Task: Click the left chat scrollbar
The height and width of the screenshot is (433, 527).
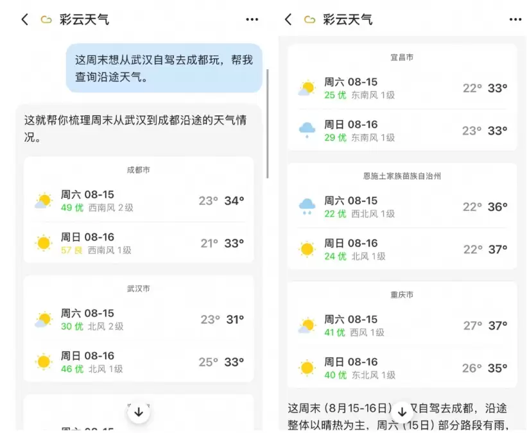Action: click(268, 124)
